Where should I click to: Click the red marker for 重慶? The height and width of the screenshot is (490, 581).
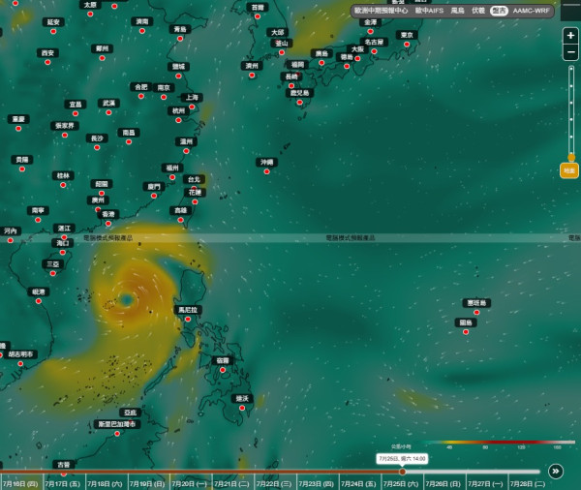(18, 129)
